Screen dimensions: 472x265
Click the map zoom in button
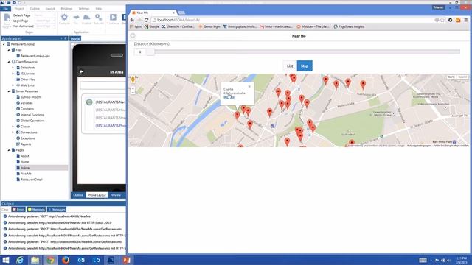coord(133,88)
